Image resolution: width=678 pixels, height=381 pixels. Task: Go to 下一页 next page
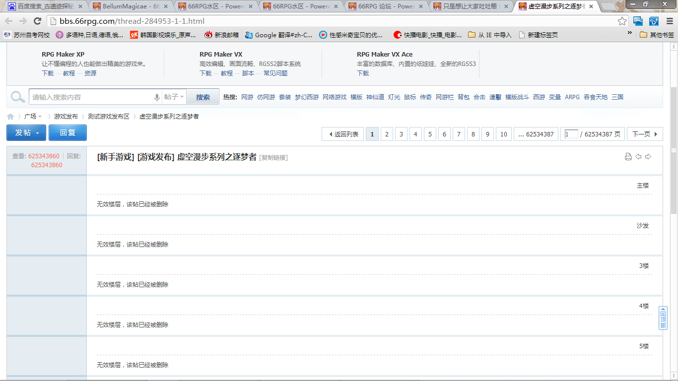pyautogui.click(x=645, y=134)
